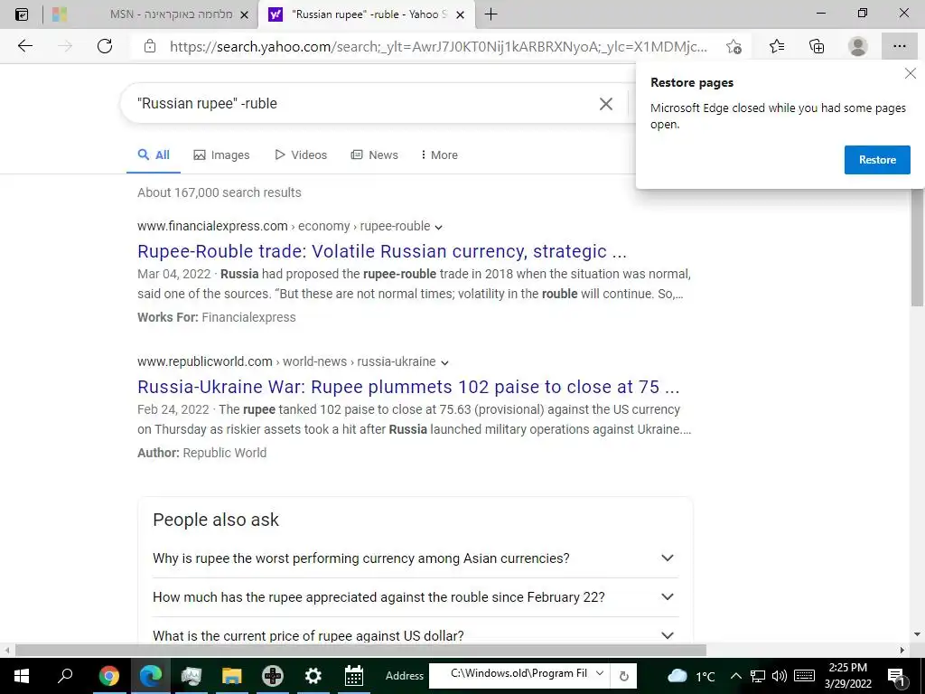
Task: Show hidden system tray icons
Action: (735, 676)
